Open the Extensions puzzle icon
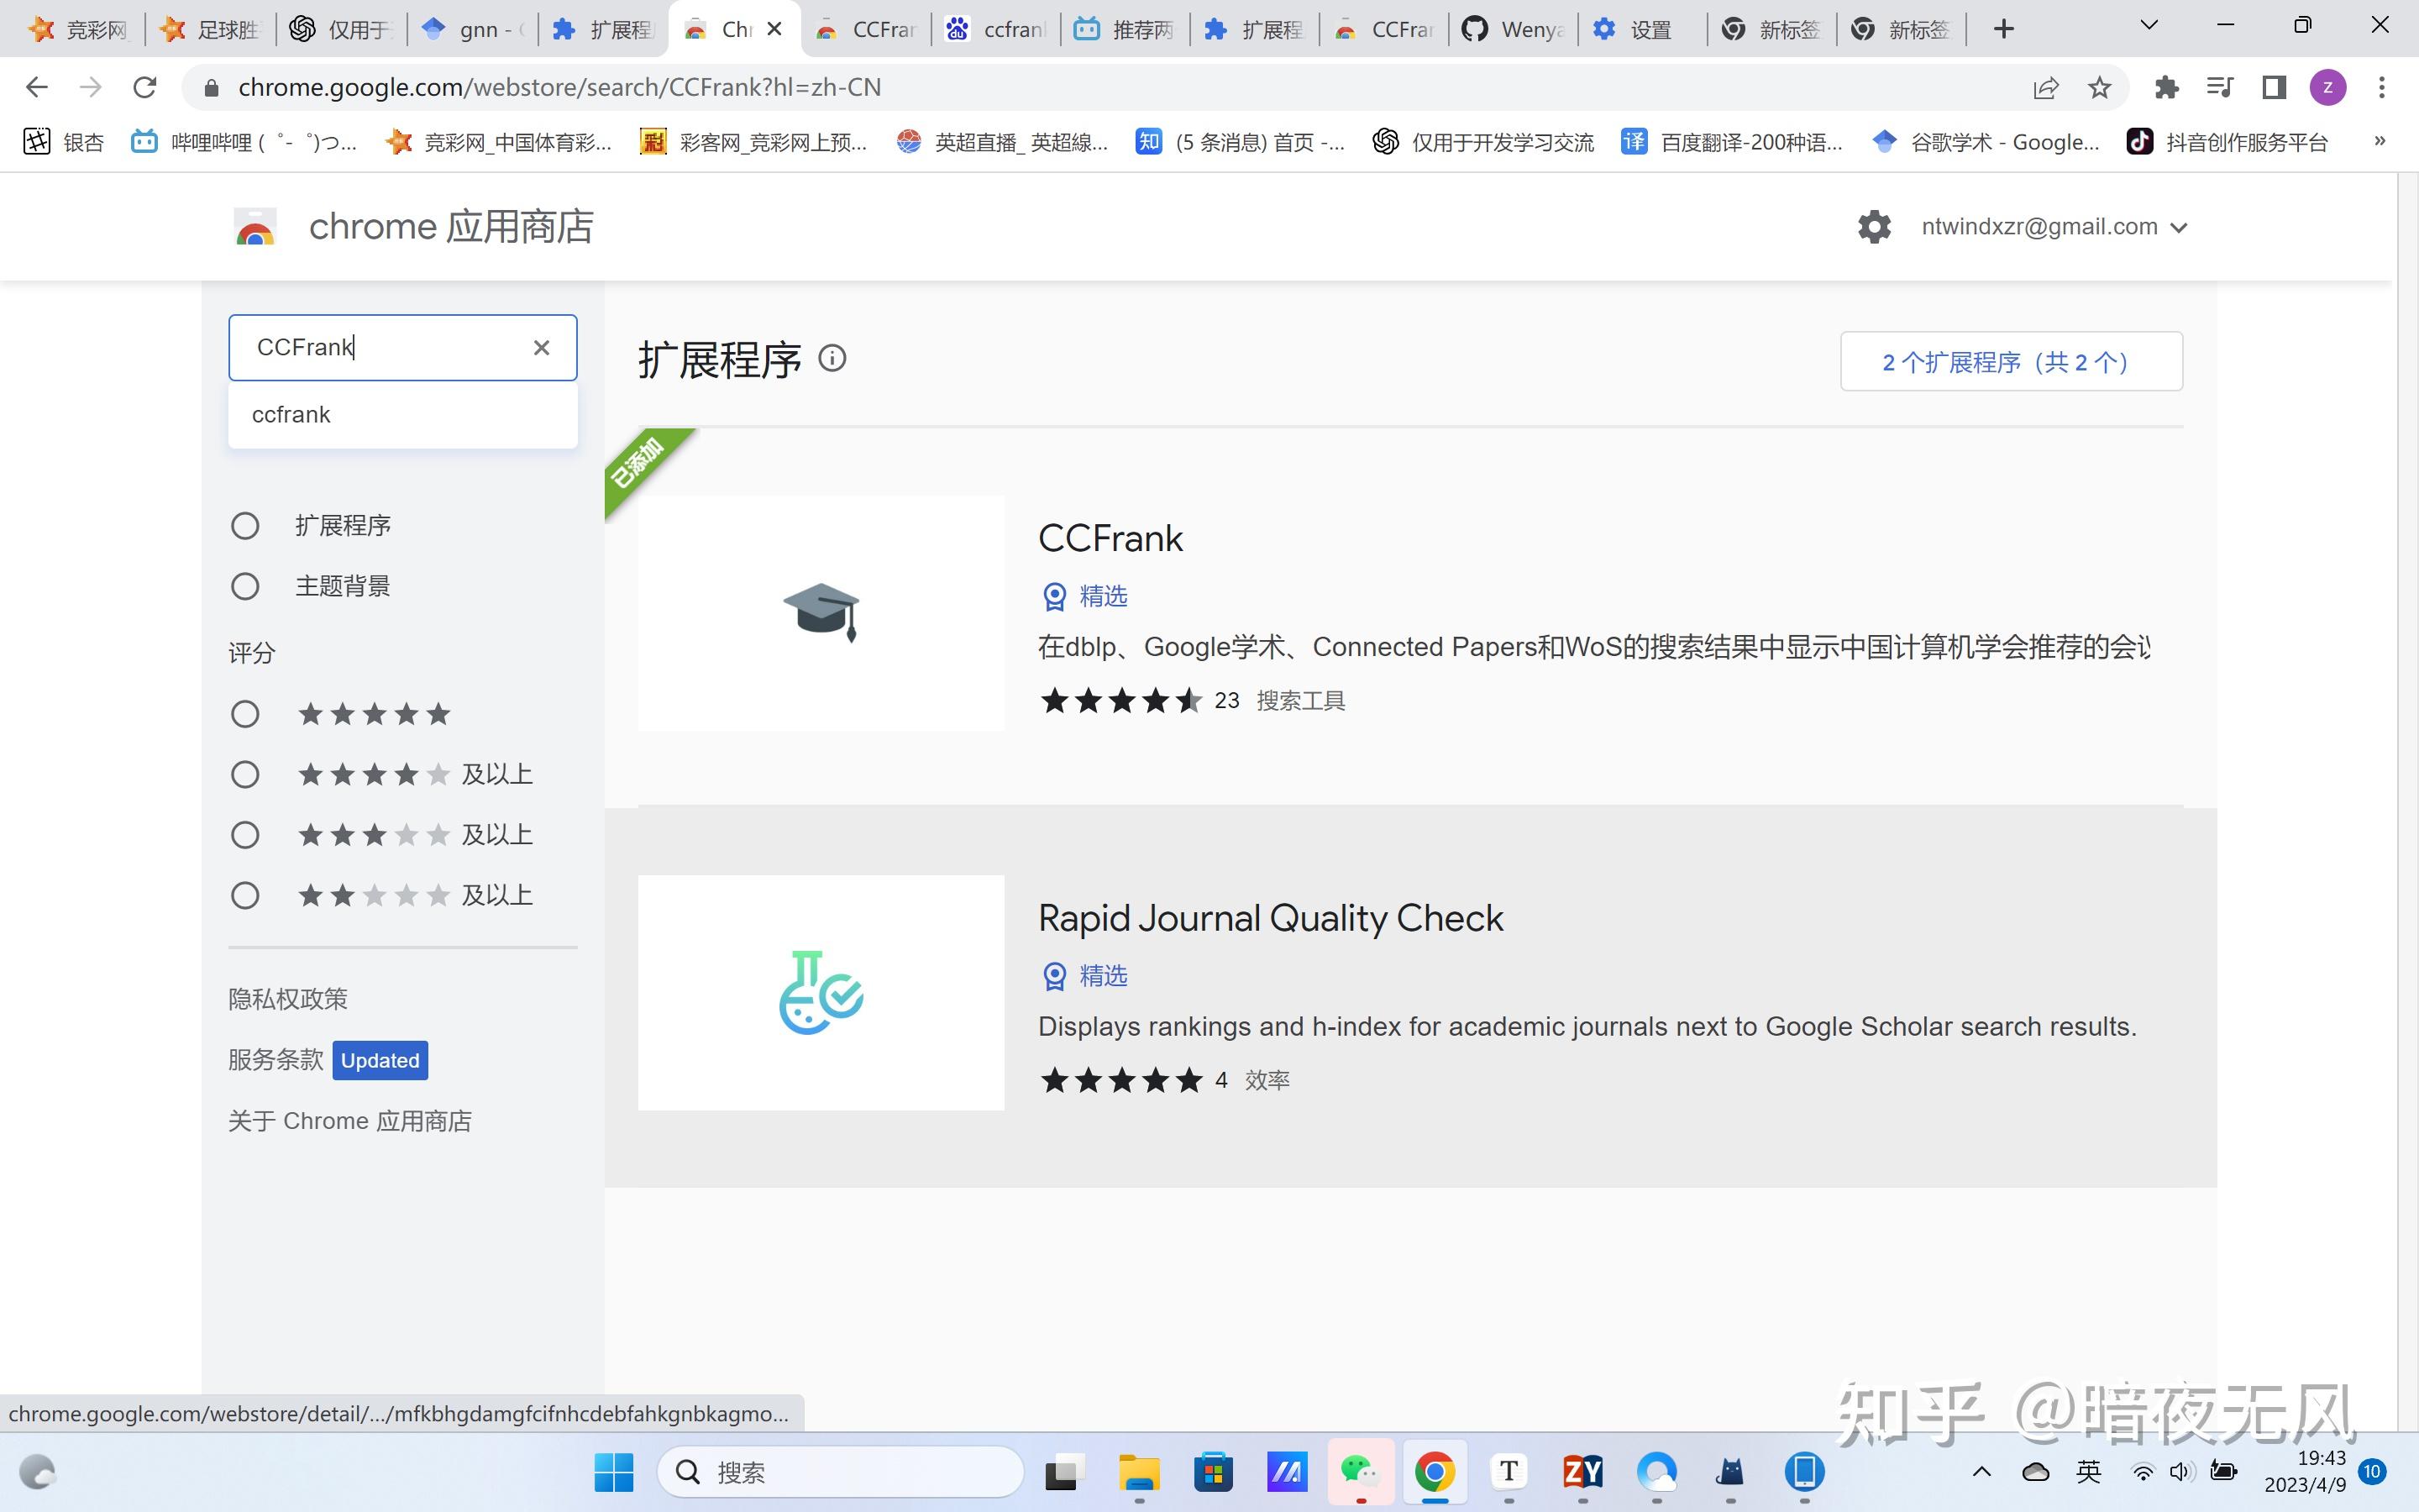The height and width of the screenshot is (1512, 2419). [x=2166, y=88]
